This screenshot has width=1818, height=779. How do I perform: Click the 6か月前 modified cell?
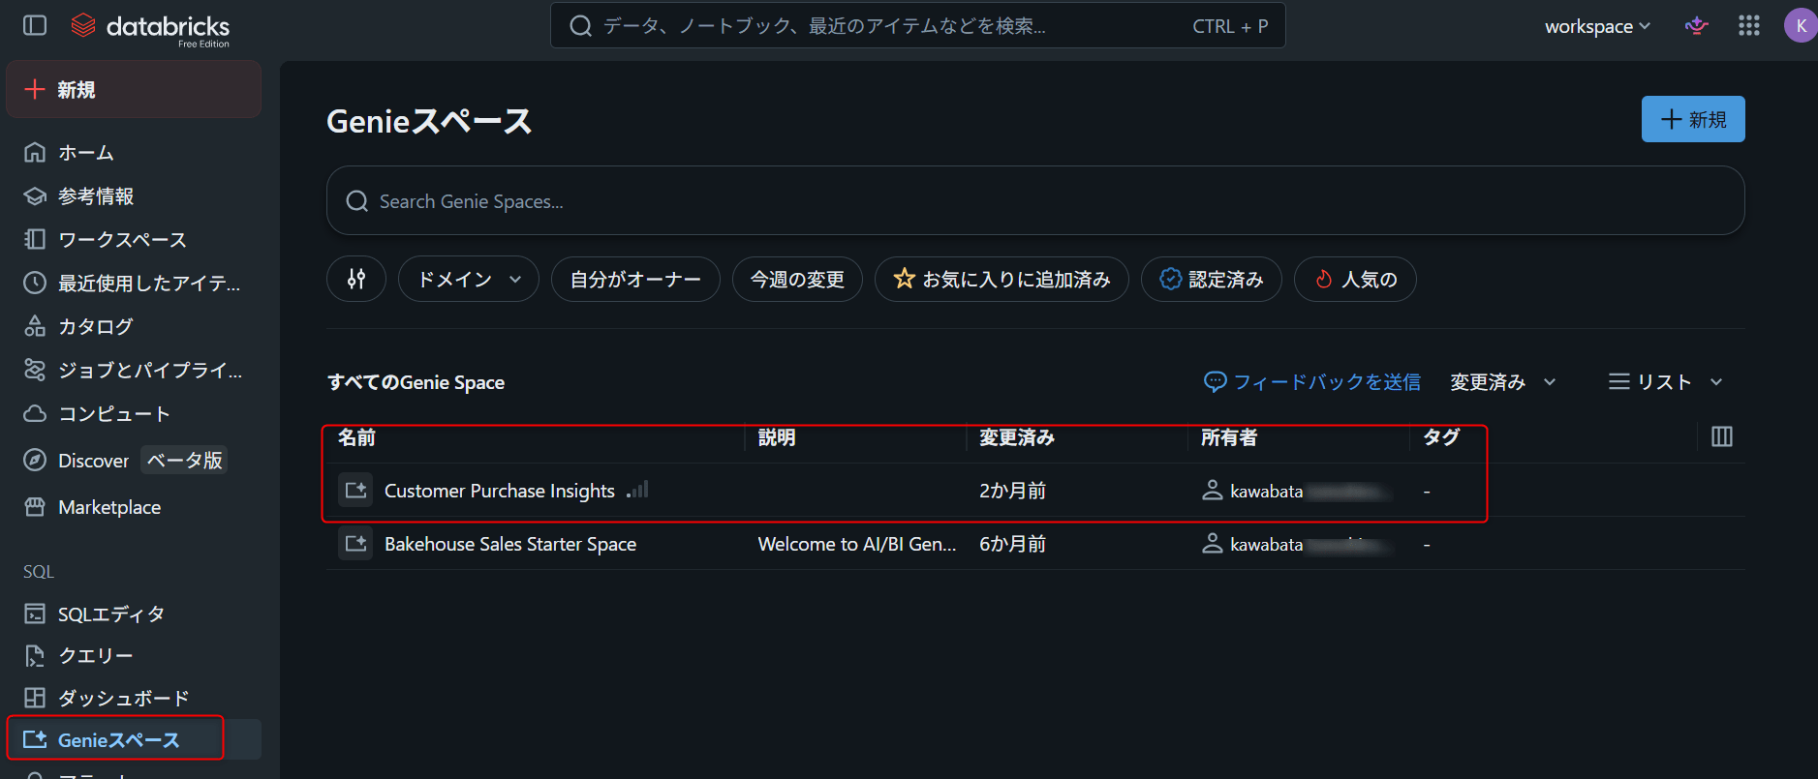(1012, 544)
